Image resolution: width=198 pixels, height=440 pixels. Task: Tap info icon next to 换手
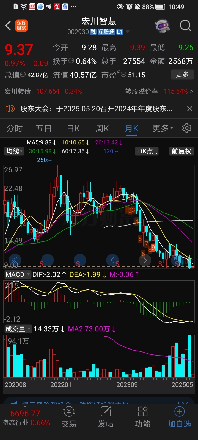pyautogui.click(x=71, y=61)
